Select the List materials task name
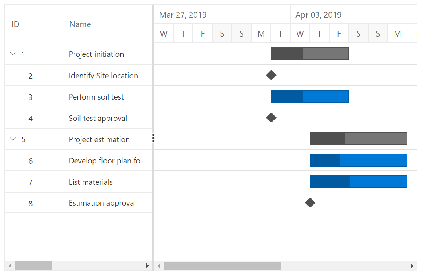Screen dimensions: 424x276 pos(90,182)
